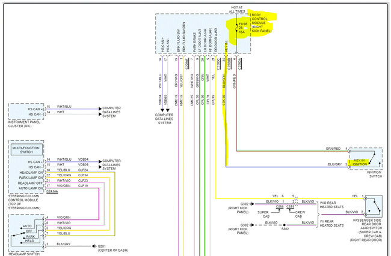Click the "FUSE 28 15A" label
Viewport: 391px width, 256px height.
tap(243, 28)
